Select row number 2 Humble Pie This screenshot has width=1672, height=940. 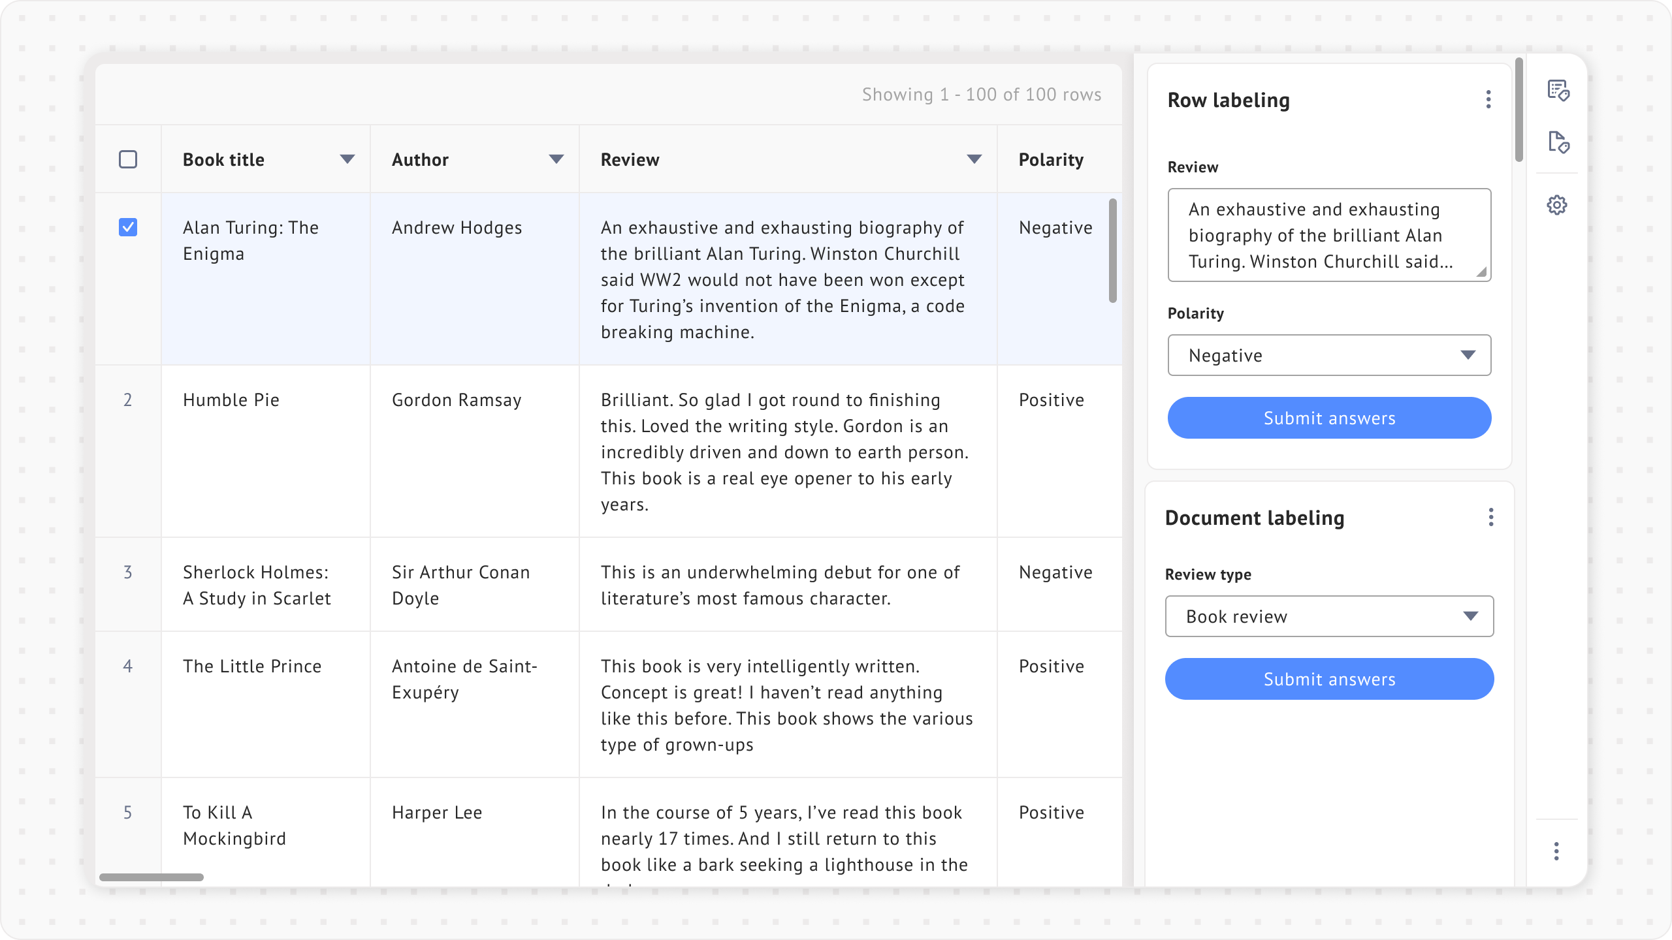128,399
